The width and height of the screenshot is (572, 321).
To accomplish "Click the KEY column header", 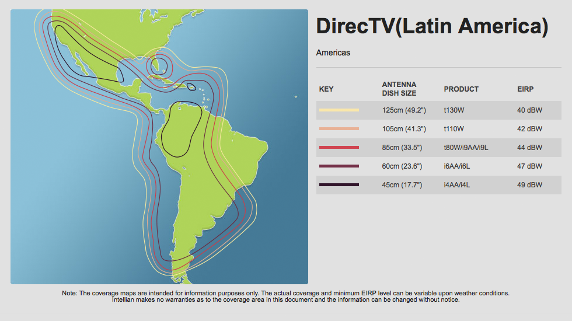I will [x=326, y=89].
